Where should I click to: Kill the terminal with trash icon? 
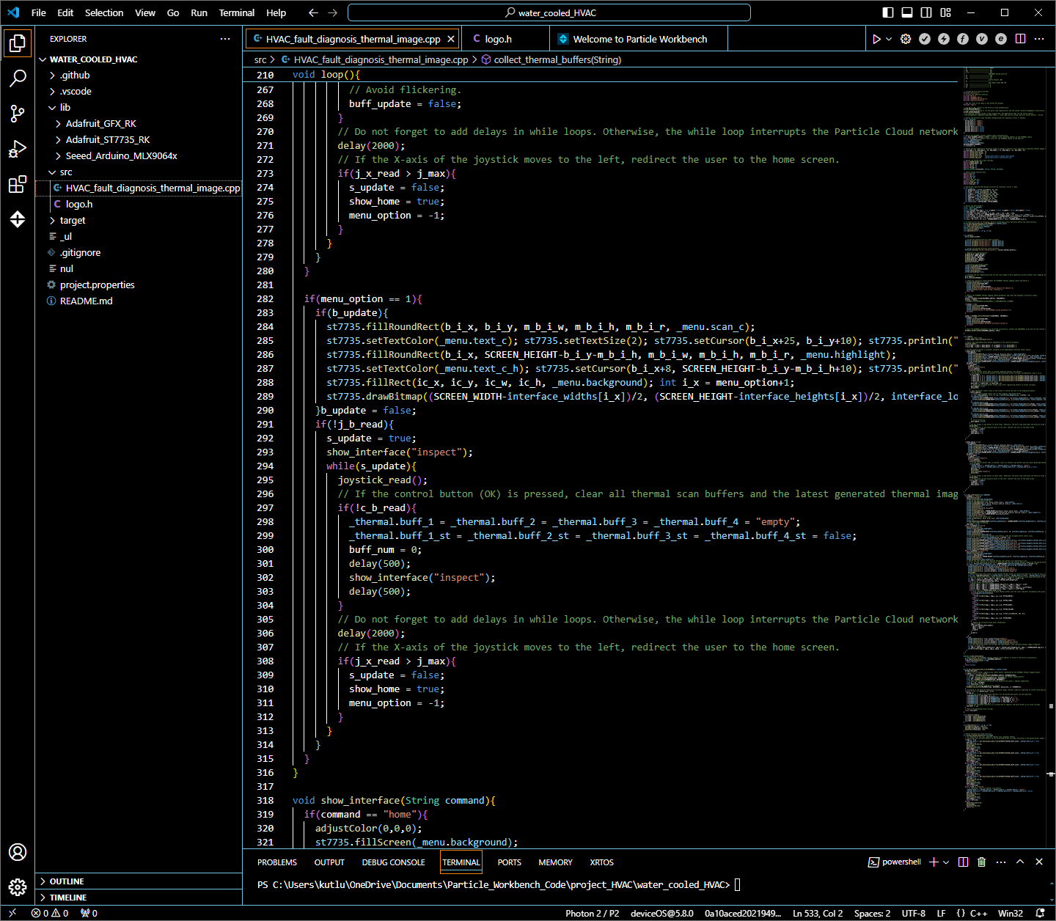pos(982,862)
